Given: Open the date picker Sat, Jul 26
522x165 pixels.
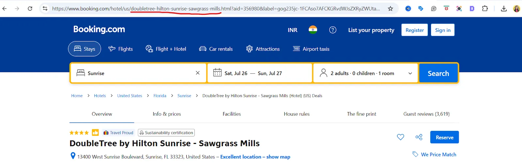Looking at the screenshot, I should point(260,73).
